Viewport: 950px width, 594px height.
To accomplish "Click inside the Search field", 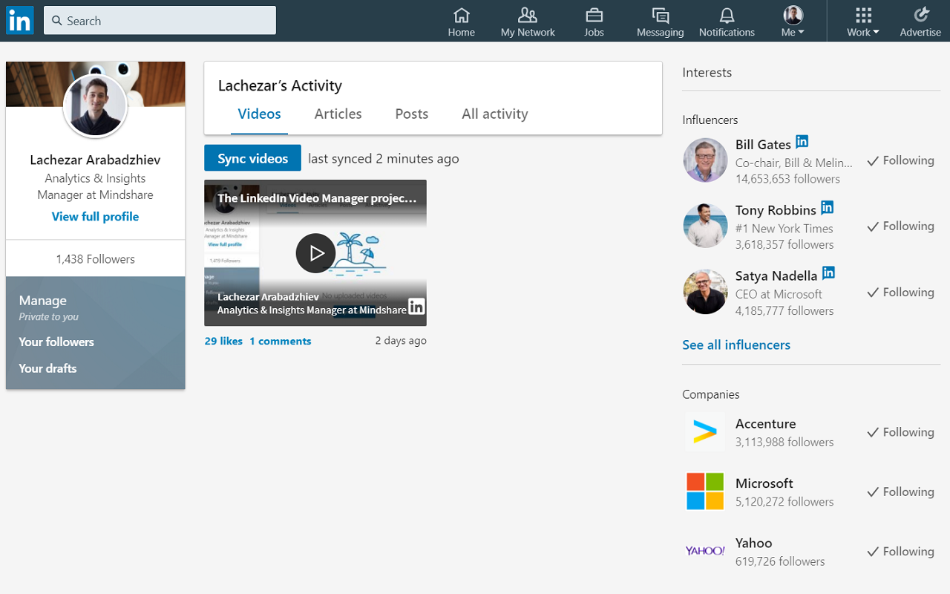I will pyautogui.click(x=160, y=20).
